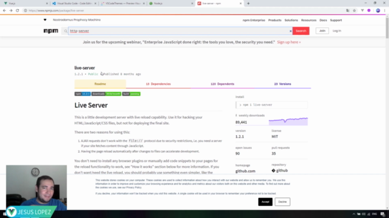
Task: Open the Vue devtools extension icon
Action: [362, 10]
